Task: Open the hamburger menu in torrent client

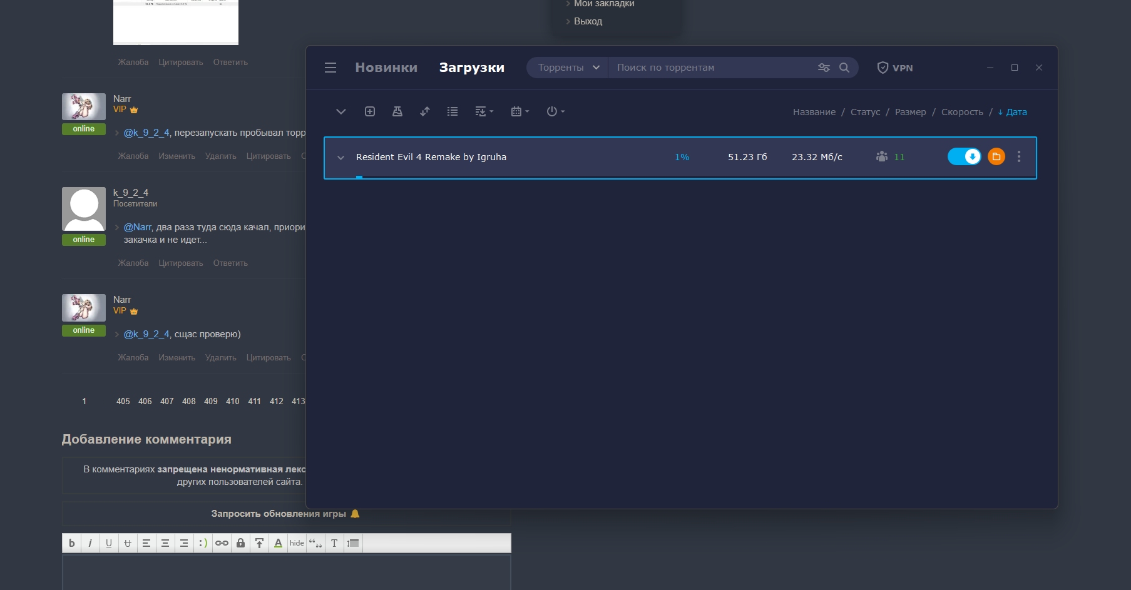Action: pyautogui.click(x=330, y=68)
